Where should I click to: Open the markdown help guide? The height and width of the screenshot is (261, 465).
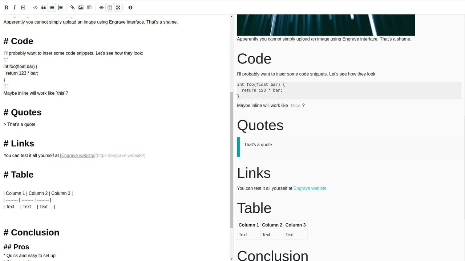(130, 7)
